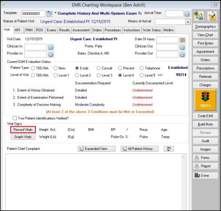Select the New patient type radio button

55,68
